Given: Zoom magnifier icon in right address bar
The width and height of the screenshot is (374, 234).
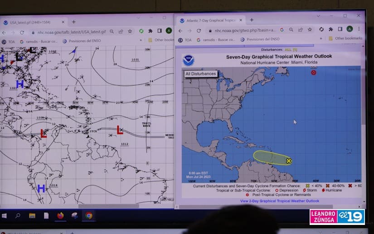Looking at the screenshot, I should (x=291, y=29).
